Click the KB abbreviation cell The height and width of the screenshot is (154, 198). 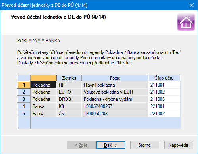[x=69, y=106]
